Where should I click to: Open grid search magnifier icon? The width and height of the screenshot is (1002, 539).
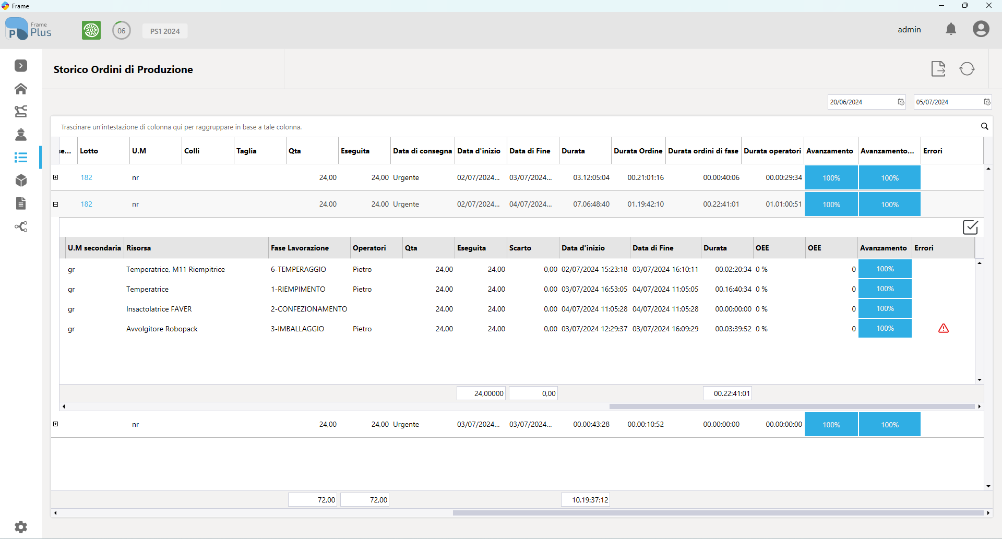pos(984,126)
